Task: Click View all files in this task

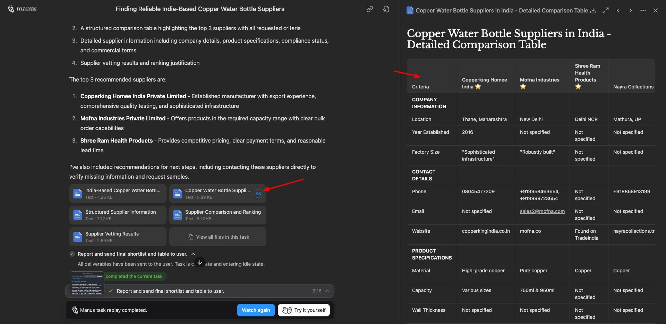Action: 218,237
